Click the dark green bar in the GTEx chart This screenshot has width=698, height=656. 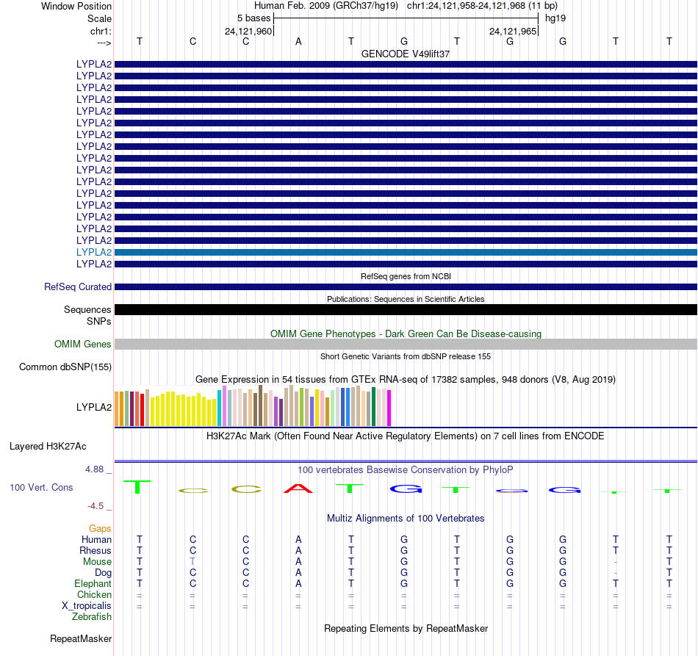click(373, 407)
